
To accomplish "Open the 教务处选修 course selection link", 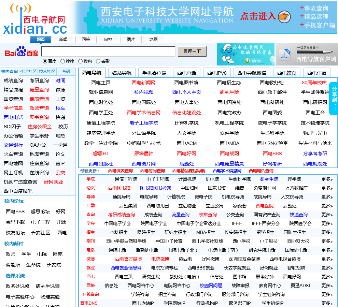I will (18, 286).
